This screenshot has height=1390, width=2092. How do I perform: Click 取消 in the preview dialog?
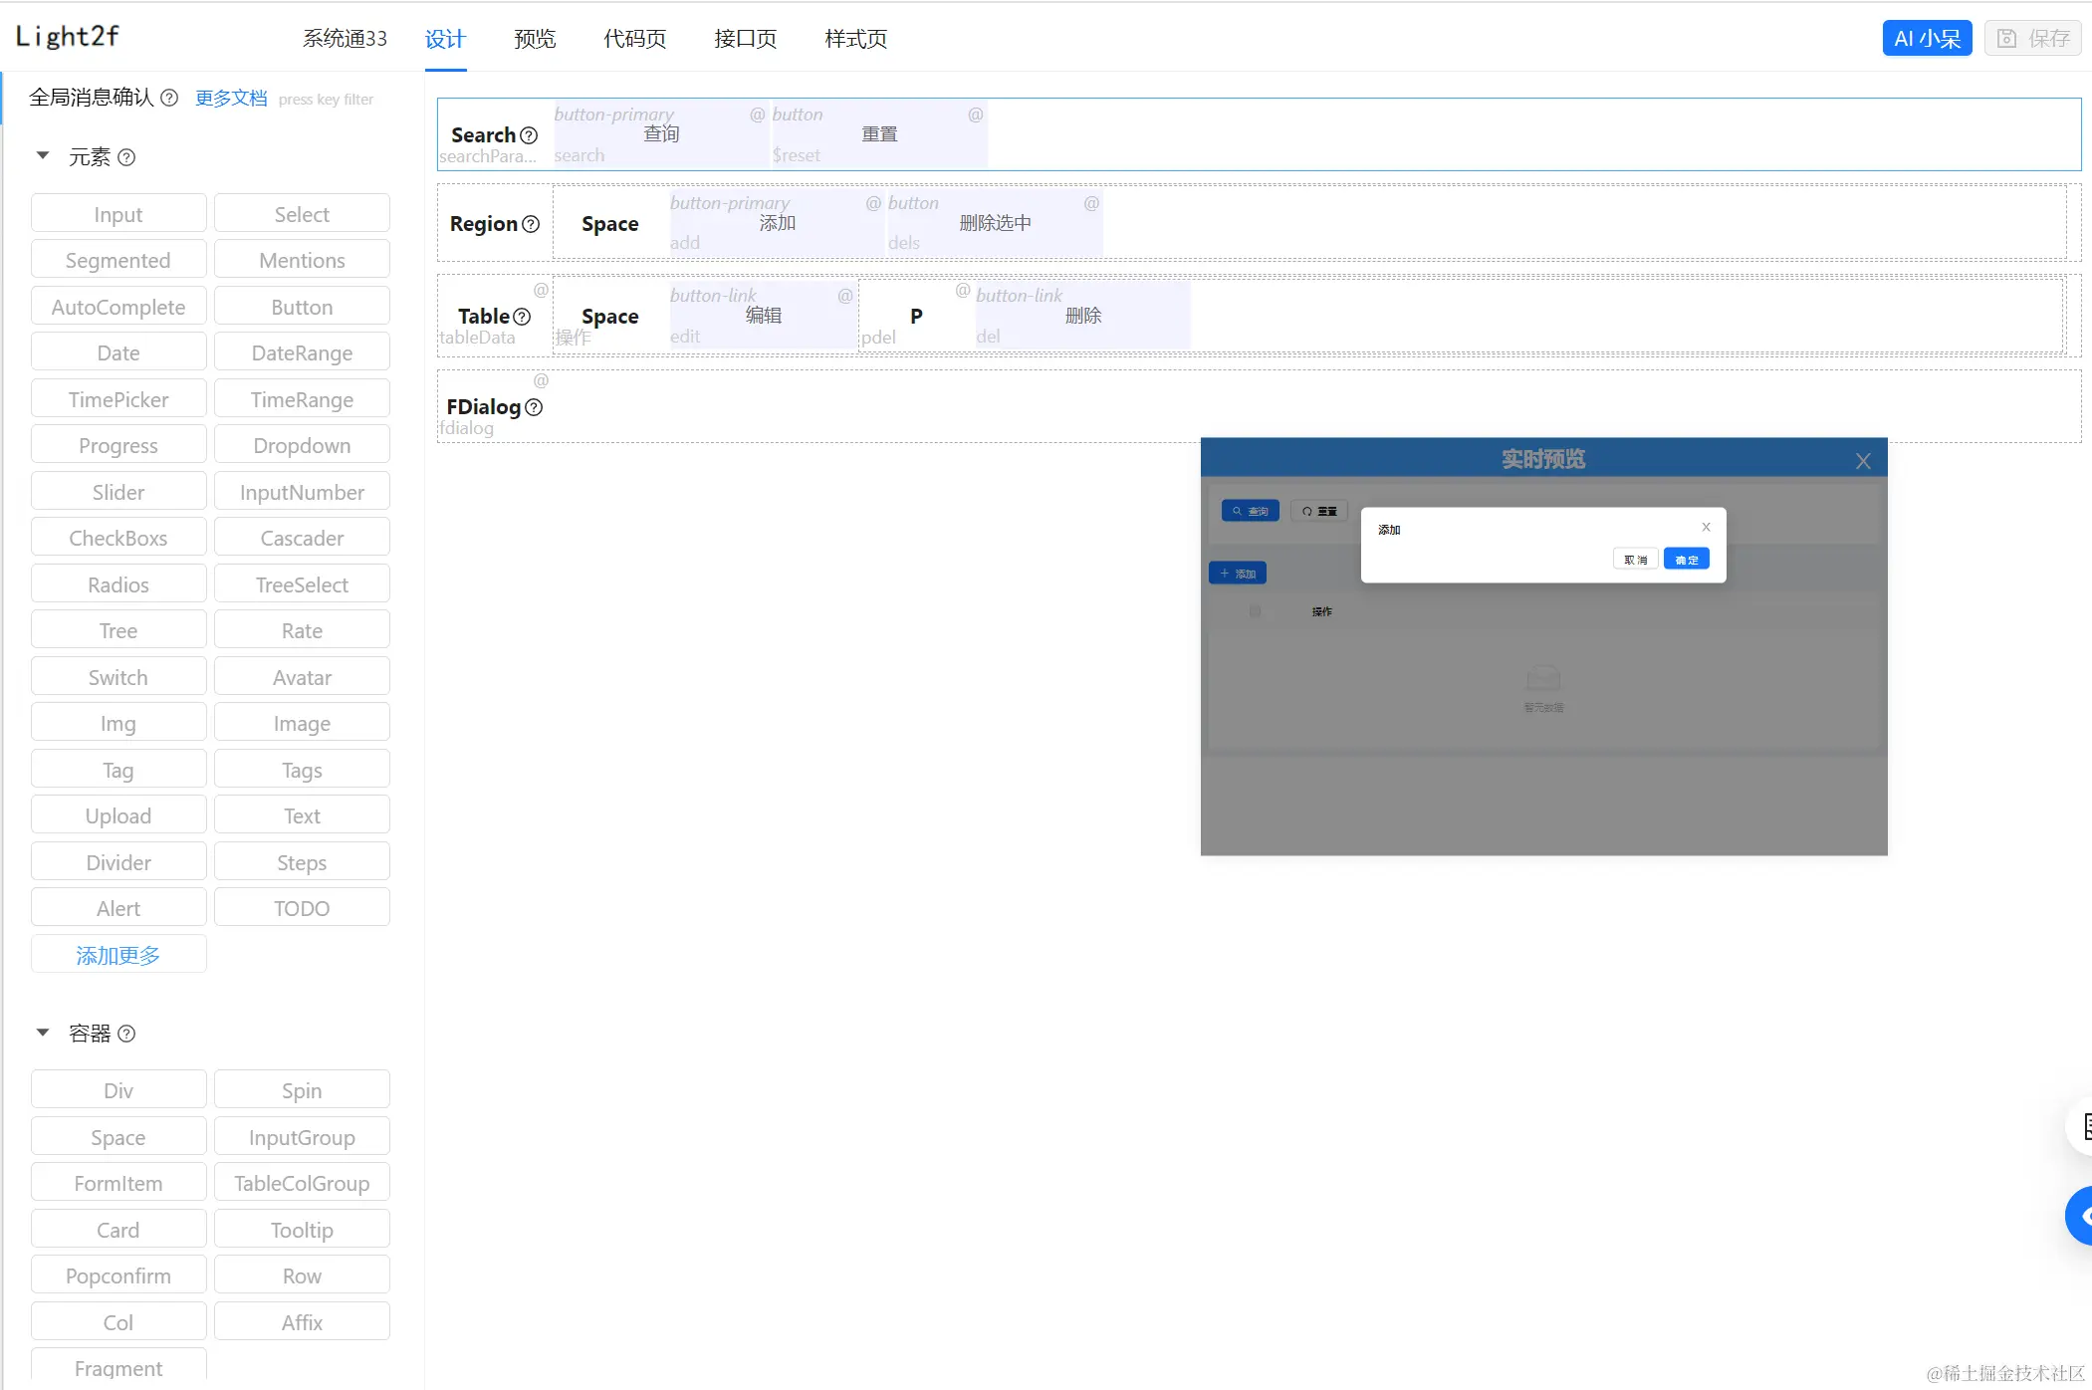[1635, 560]
